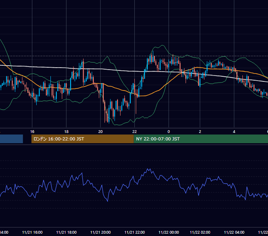The height and width of the screenshot is (236, 268).
Task: Select the upper time axis label 20
Action: tap(100, 132)
